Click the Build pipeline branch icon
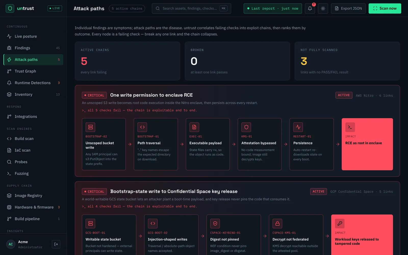The image size is (408, 255). pyautogui.click(x=9, y=219)
